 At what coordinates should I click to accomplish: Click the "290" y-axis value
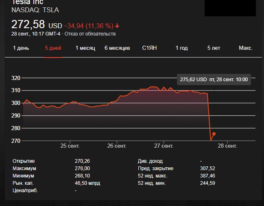coord(16,115)
